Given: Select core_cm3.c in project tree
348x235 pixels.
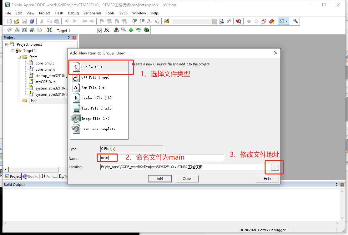Looking at the screenshot, I should 45,63.
